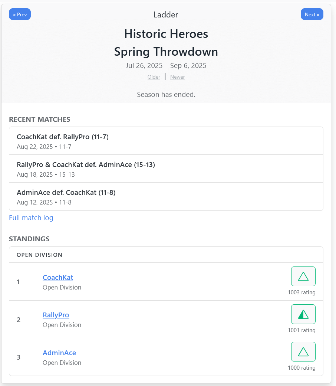Image resolution: width=336 pixels, height=386 pixels.
Task: Open AdminAce's player profile link
Action: [59, 353]
